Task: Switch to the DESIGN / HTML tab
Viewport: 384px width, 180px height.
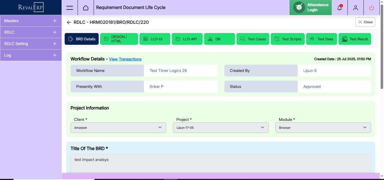Action: (119, 39)
